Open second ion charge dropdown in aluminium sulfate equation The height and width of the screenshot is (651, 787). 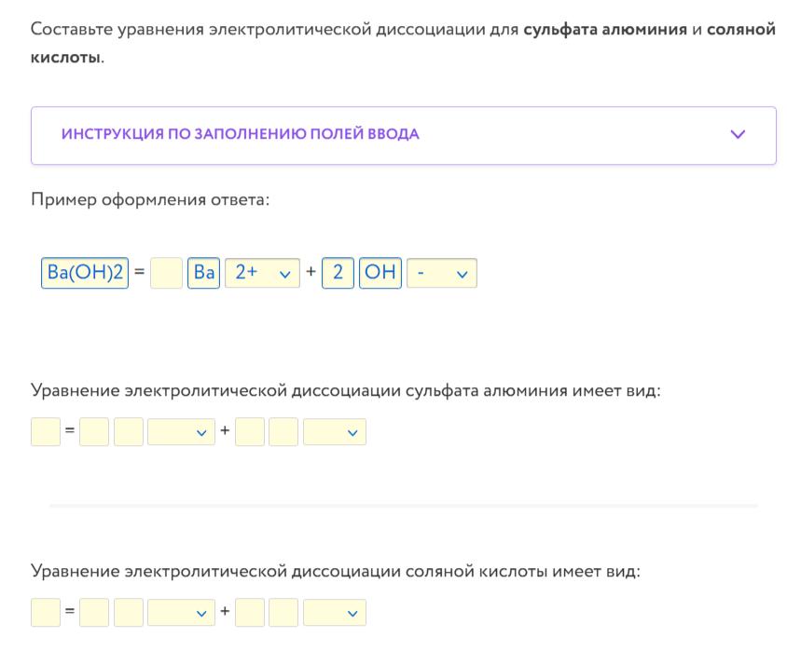335,431
